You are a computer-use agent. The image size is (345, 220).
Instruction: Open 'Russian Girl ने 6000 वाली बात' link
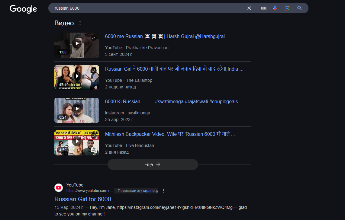[x=174, y=69]
